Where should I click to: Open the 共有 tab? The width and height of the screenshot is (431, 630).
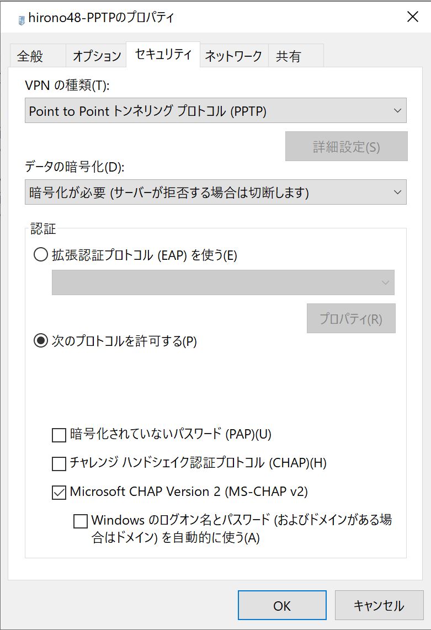pos(288,56)
